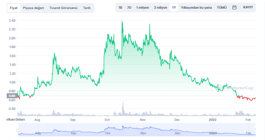Switch to the Fiyat tab
This screenshot has width=265, height=140.
point(14,8)
